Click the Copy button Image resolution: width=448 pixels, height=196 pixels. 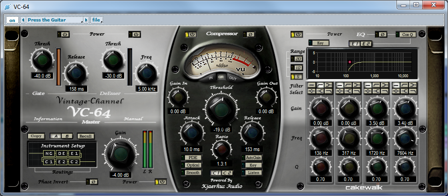coord(36,136)
